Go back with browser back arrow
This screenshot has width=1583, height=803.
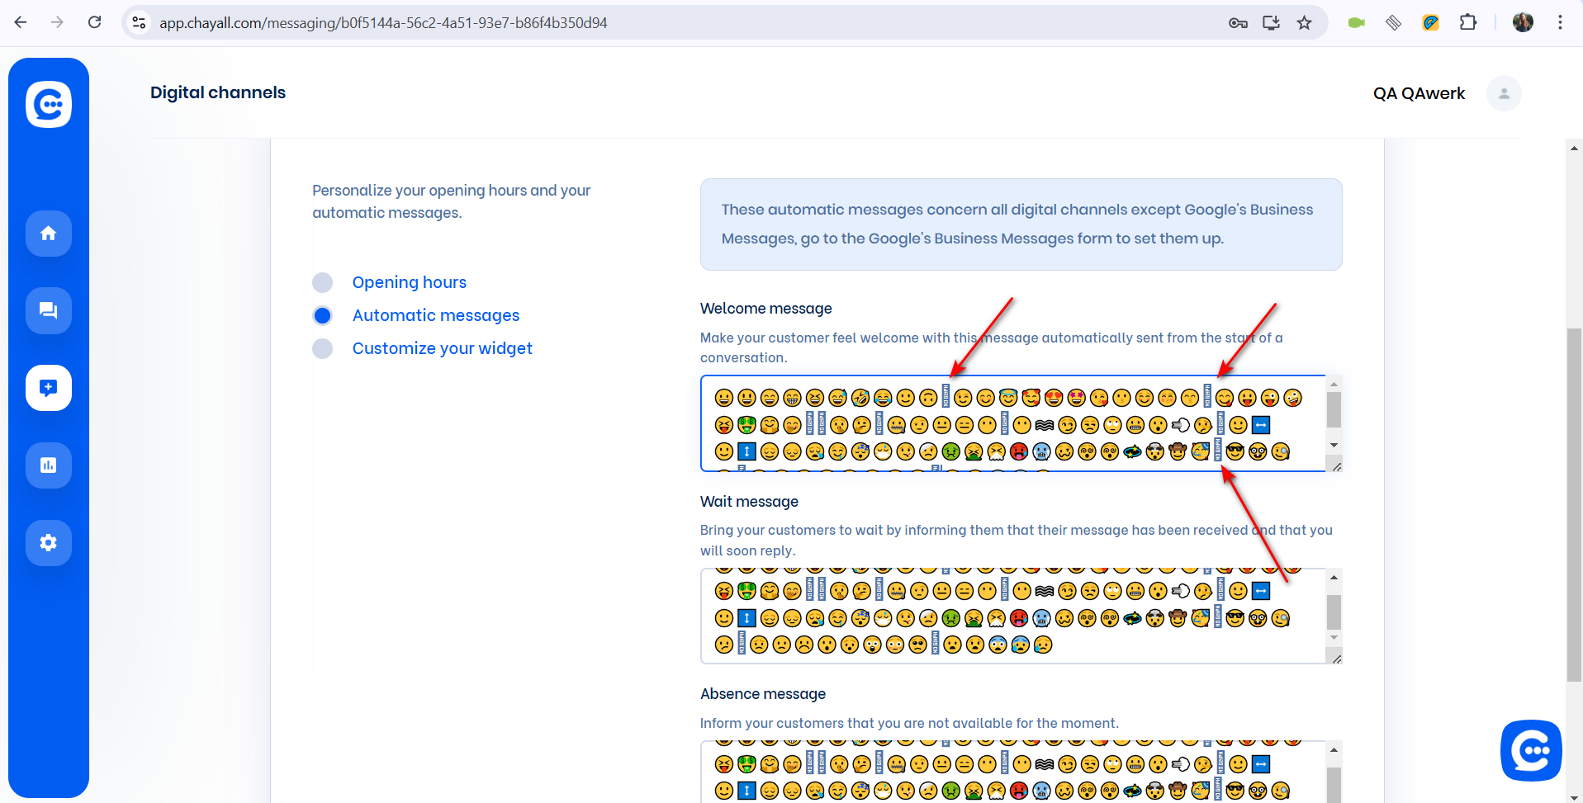pos(21,22)
